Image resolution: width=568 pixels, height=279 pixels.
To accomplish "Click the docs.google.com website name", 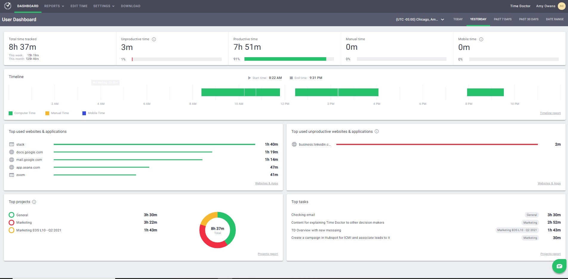I will (30, 152).
